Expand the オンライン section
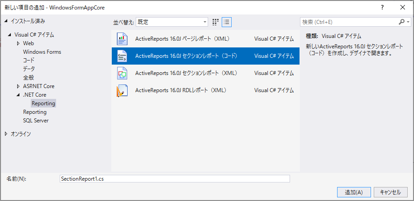The height and width of the screenshot is (201, 414). point(6,134)
